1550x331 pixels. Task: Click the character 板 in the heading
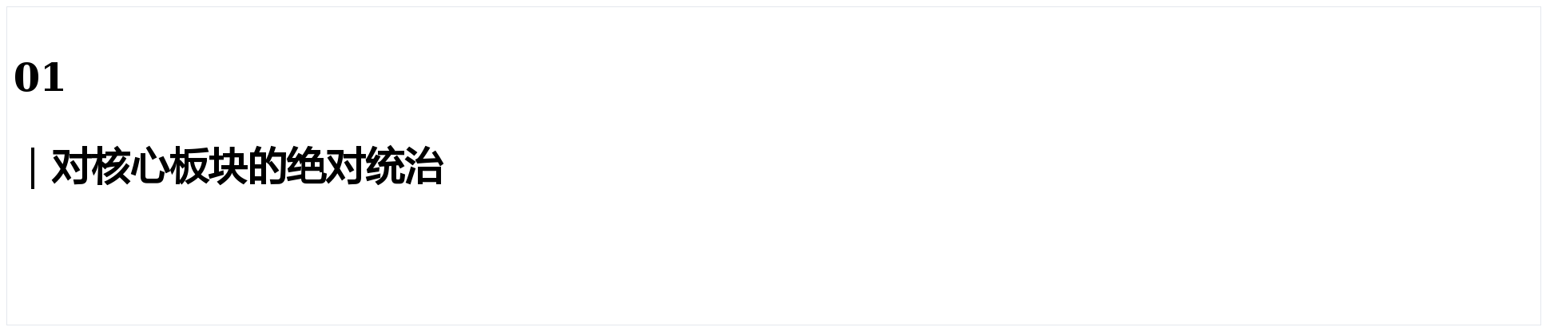click(x=188, y=167)
